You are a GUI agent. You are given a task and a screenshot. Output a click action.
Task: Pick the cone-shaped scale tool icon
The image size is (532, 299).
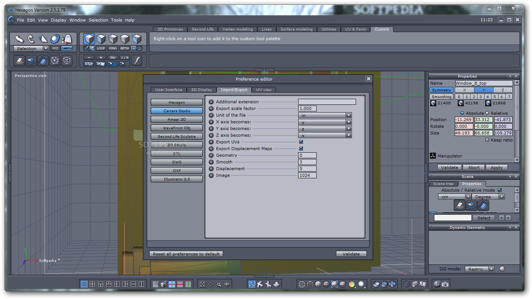click(x=43, y=39)
